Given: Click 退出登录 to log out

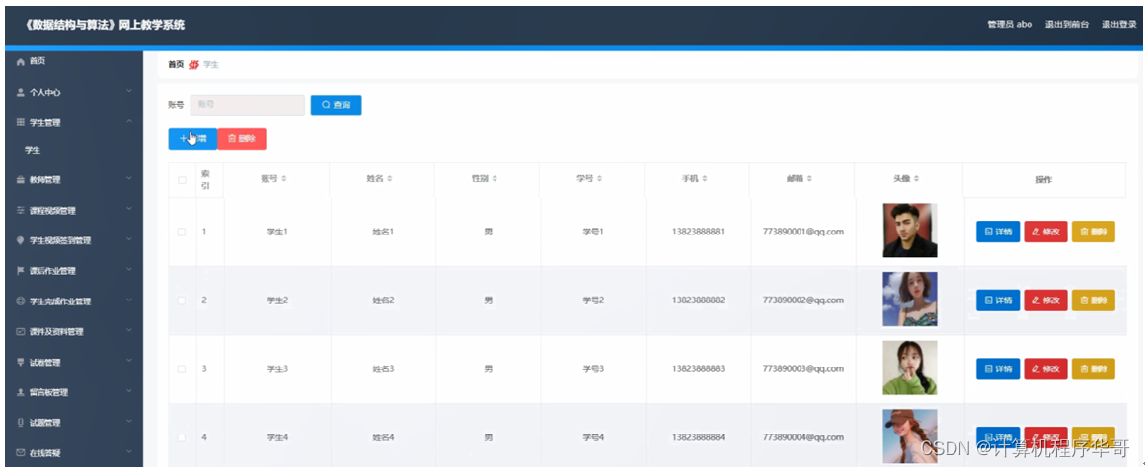Looking at the screenshot, I should coord(1118,24).
